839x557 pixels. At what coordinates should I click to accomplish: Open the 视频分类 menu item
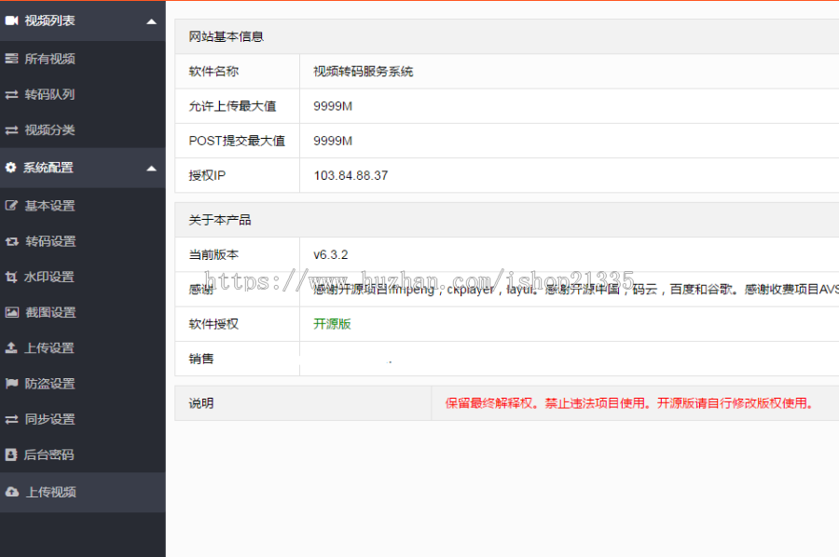[49, 130]
